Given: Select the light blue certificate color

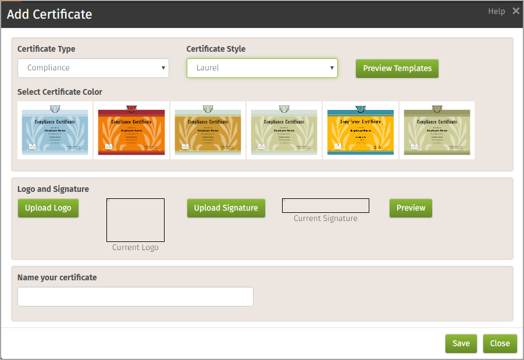Looking at the screenshot, I should 55,130.
